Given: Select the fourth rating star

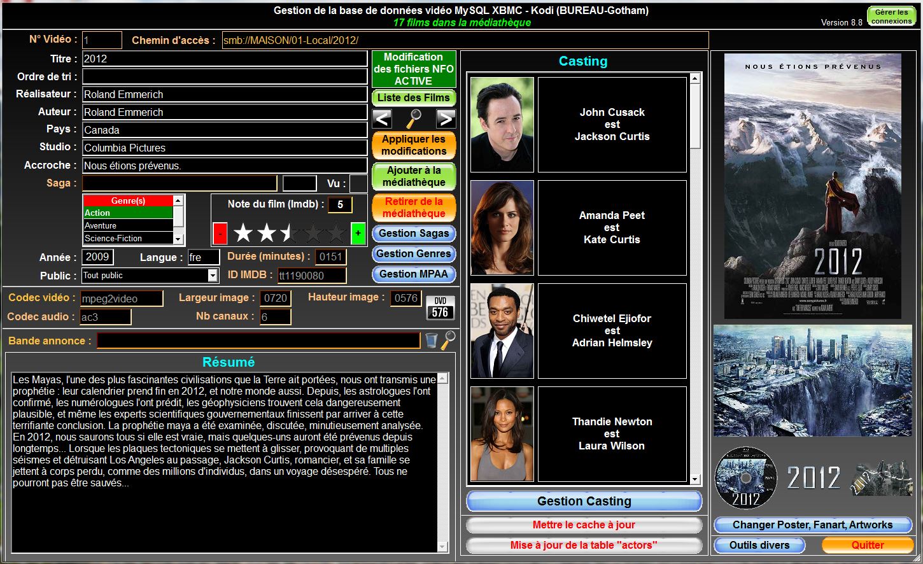Looking at the screenshot, I should (x=313, y=233).
